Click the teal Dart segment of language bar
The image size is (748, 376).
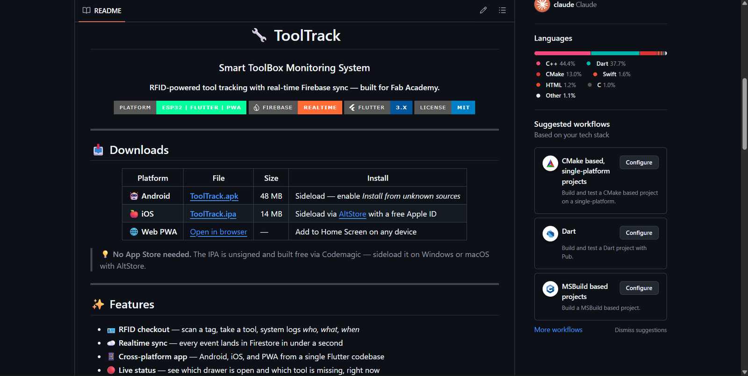pyautogui.click(x=615, y=53)
